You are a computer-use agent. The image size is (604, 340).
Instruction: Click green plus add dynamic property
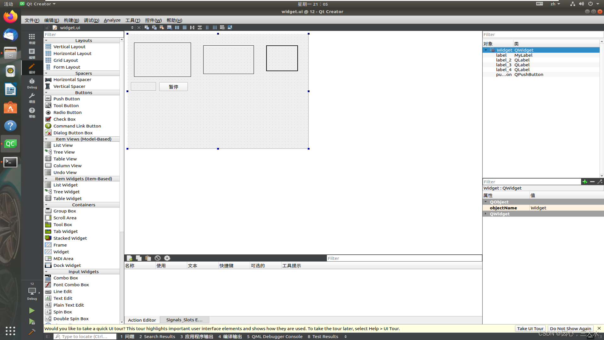pyautogui.click(x=585, y=182)
